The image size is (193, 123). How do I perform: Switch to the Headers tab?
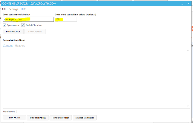pyautogui.click(x=20, y=46)
